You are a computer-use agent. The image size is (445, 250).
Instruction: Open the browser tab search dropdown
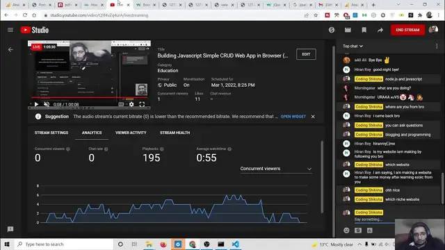398,5
